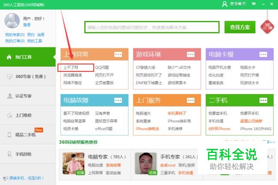The image size is (278, 185).
Task: Select 主页被篡改 problem
Action: click(x=104, y=83)
